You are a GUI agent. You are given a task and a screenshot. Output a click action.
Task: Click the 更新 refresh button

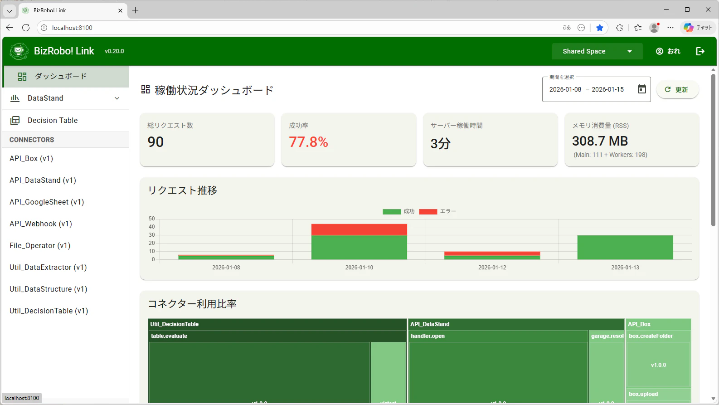[x=677, y=89]
